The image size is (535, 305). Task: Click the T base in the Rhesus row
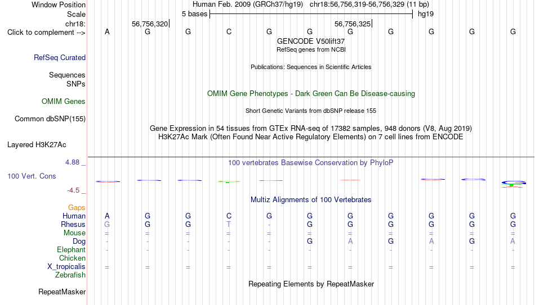pos(229,225)
